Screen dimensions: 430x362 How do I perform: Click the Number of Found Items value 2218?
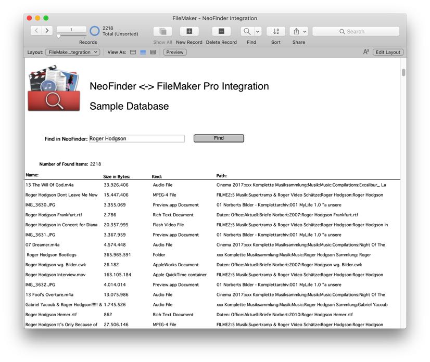pyautogui.click(x=95, y=164)
